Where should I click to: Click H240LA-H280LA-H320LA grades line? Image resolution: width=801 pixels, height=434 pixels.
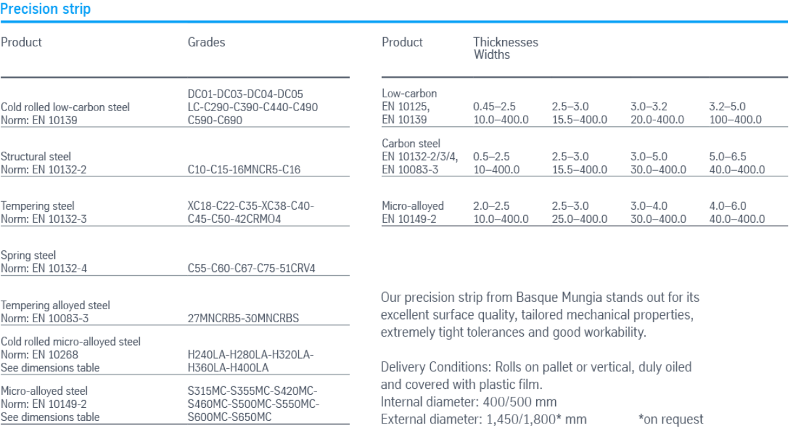click(x=250, y=355)
